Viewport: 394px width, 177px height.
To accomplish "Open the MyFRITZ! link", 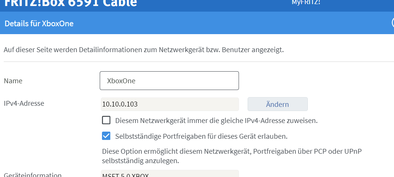I will pos(306,2).
